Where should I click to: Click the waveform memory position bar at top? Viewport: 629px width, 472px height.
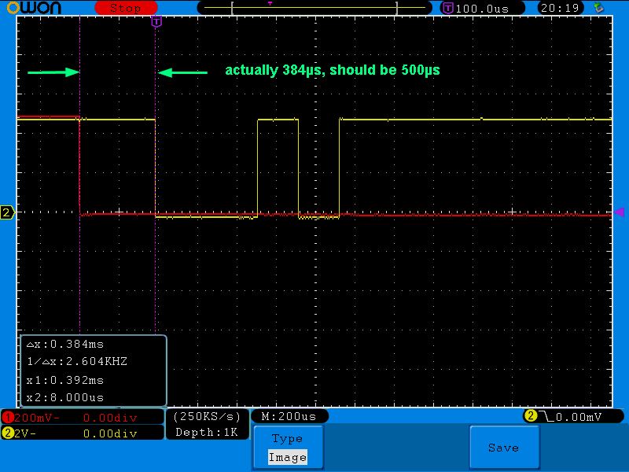tap(314, 8)
